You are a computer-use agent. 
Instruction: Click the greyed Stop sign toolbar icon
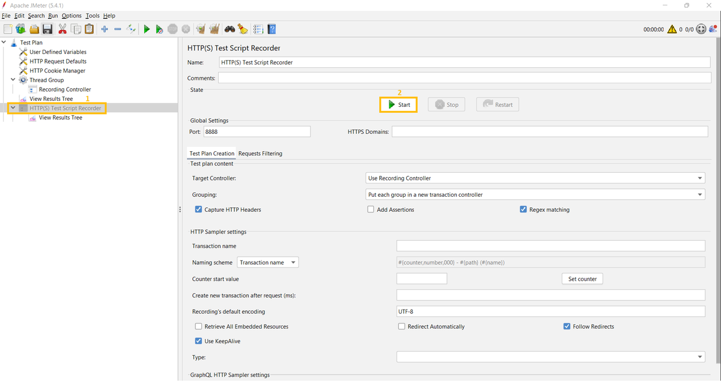click(172, 29)
